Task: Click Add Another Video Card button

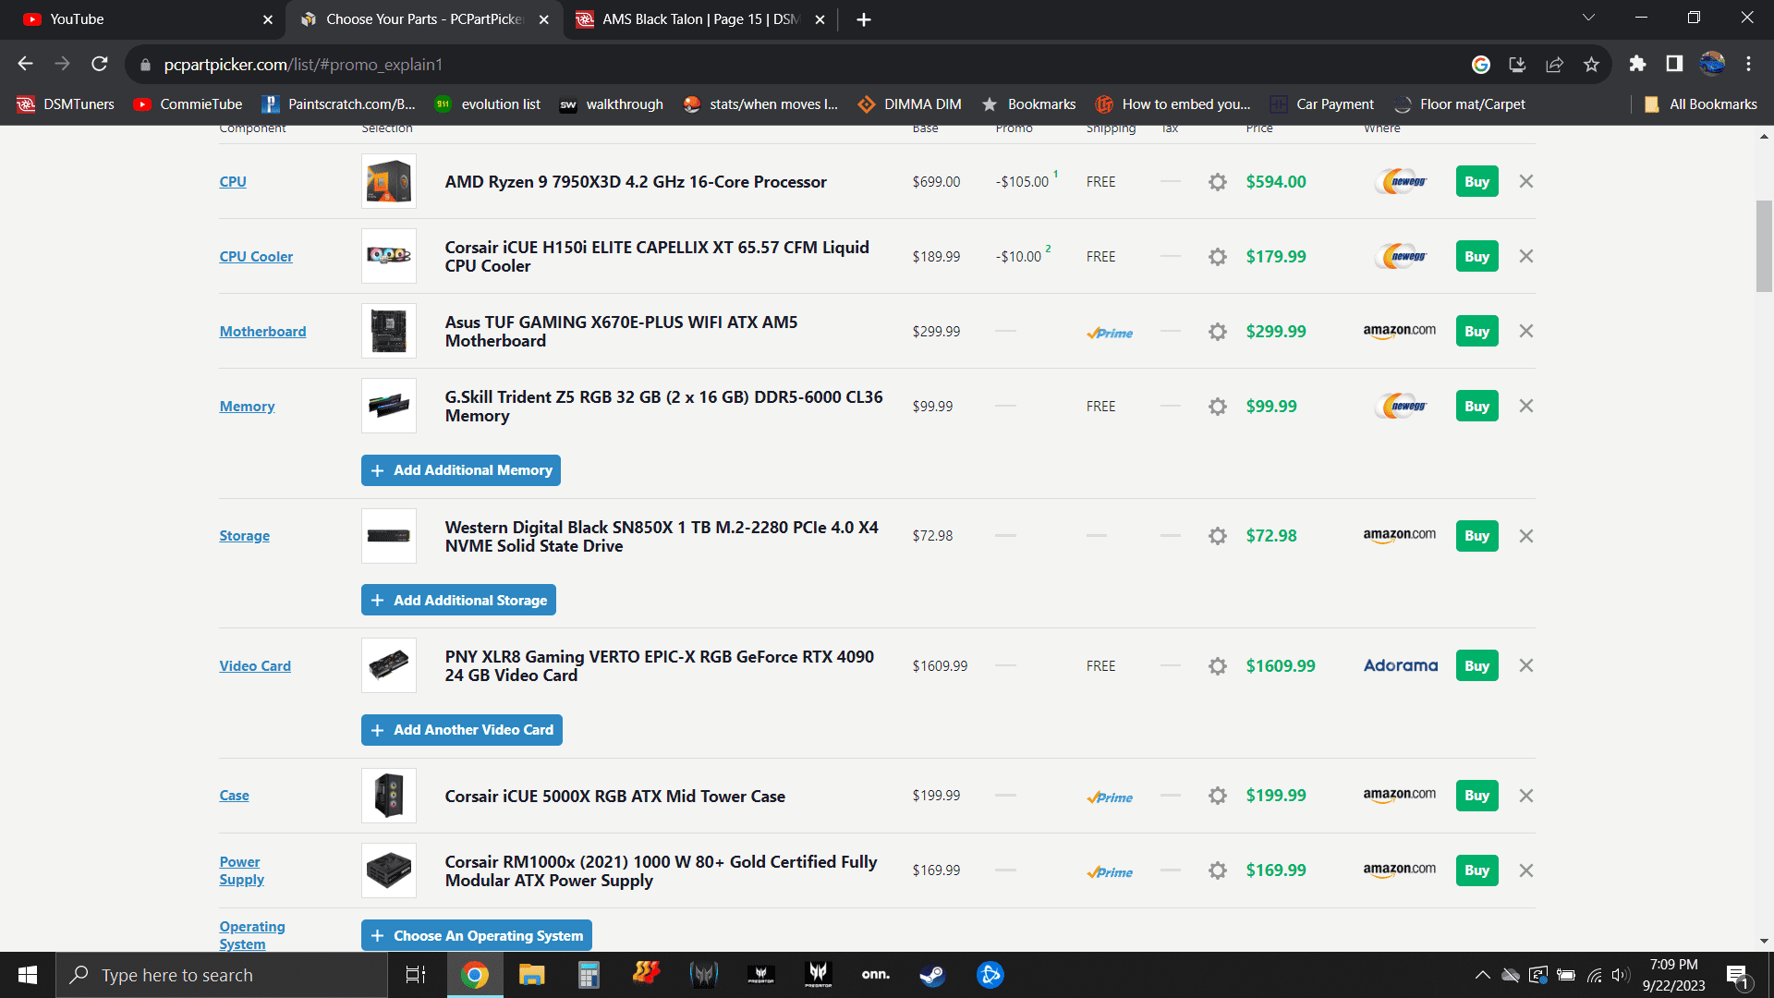Action: click(x=462, y=730)
